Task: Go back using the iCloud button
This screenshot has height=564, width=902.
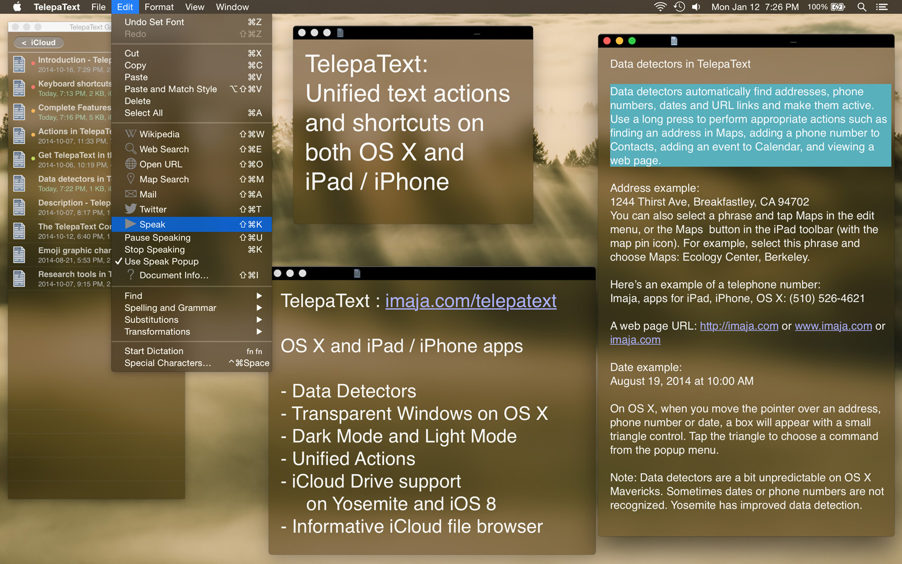Action: (x=39, y=42)
